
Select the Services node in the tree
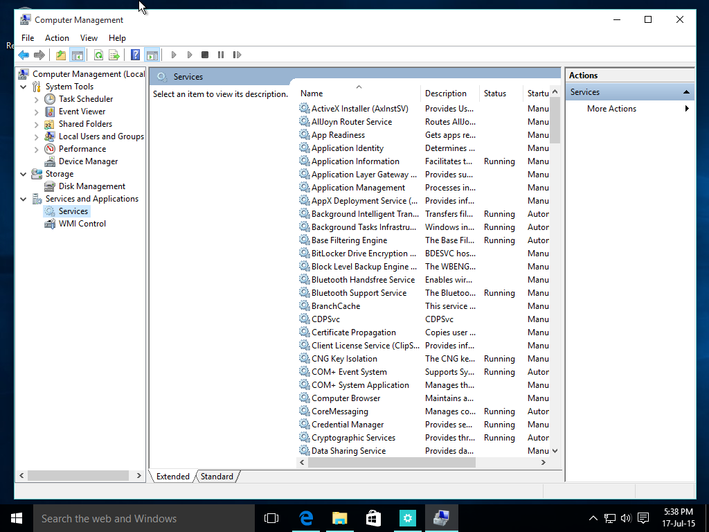point(73,211)
